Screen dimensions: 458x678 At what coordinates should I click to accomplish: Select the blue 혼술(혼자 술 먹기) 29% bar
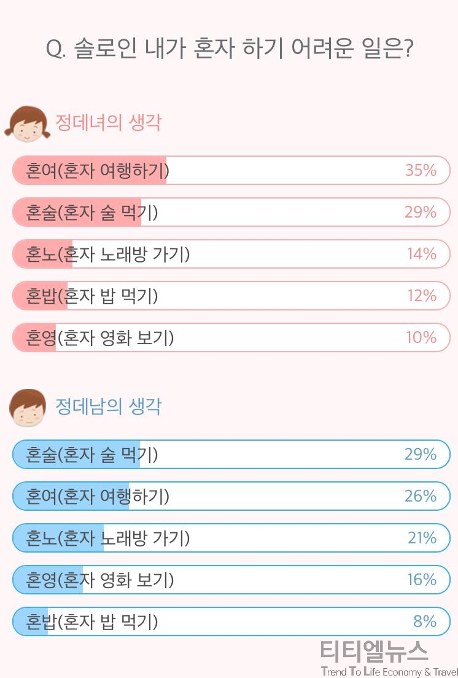click(231, 454)
